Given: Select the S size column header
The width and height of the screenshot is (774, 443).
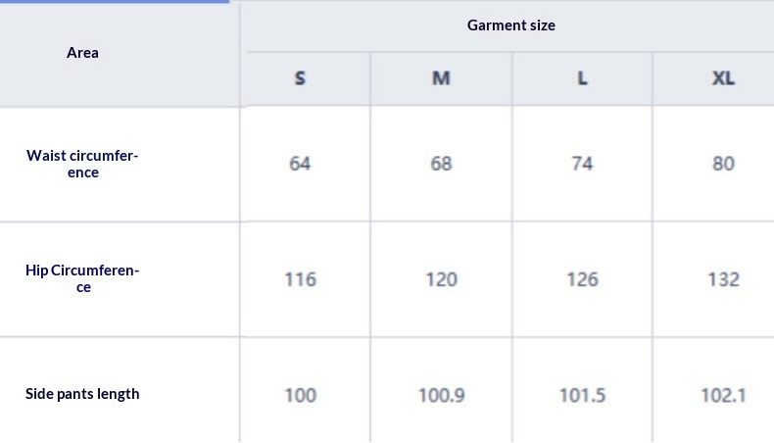Looking at the screenshot, I should (x=300, y=78).
